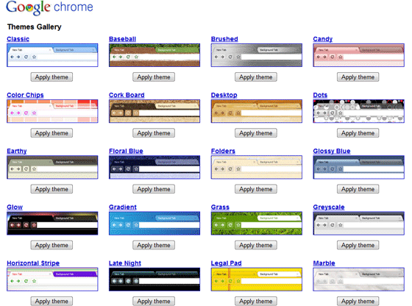Apply the Late Night theme
Screen dimensions: 412x306
tap(154, 301)
